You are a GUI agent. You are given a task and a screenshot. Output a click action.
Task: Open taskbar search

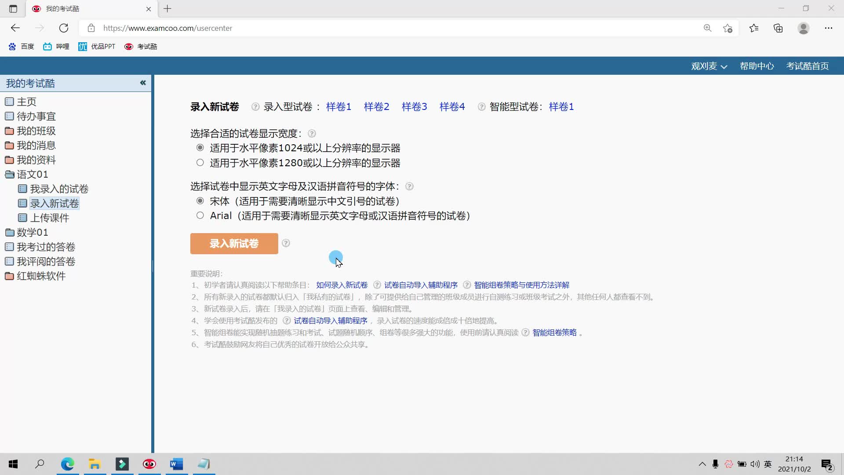(40, 464)
